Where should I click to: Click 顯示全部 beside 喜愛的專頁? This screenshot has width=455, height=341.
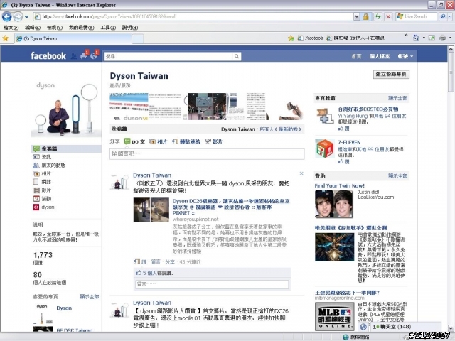pos(90,297)
